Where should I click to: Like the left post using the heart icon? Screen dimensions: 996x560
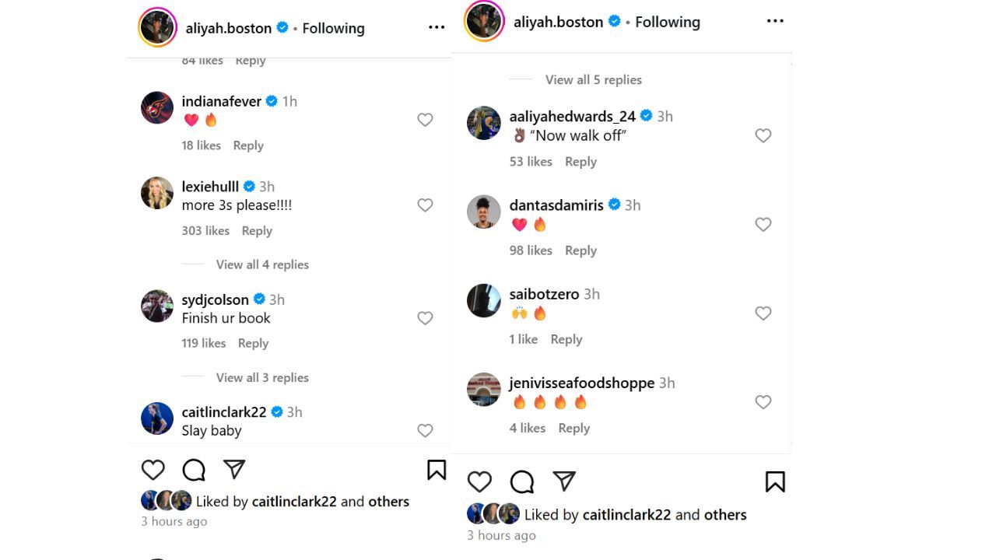(x=153, y=470)
